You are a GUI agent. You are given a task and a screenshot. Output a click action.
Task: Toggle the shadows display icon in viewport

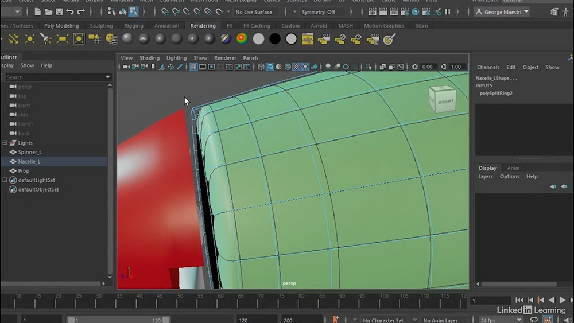314,67
